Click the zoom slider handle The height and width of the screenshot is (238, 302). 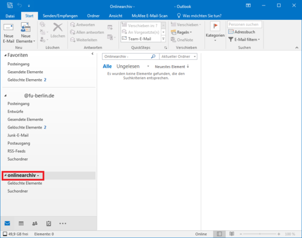pos(260,234)
